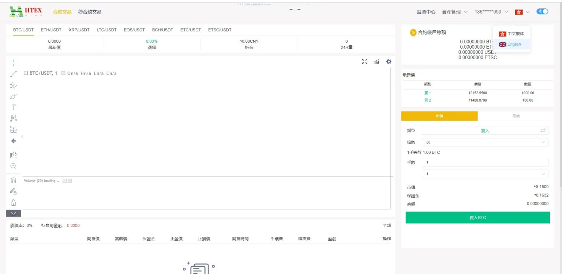Choose English from the language list
Viewport: 562px width, 274px height.
pos(511,44)
